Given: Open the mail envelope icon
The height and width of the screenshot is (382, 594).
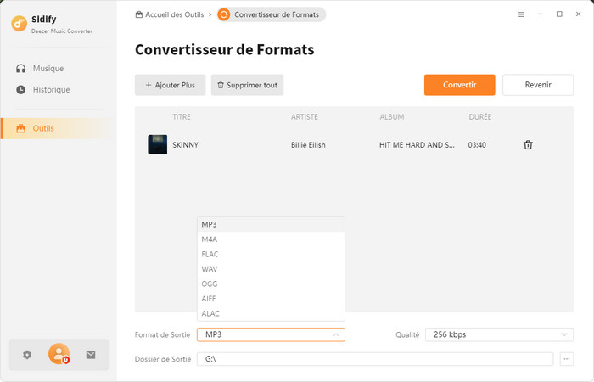Looking at the screenshot, I should tap(91, 355).
